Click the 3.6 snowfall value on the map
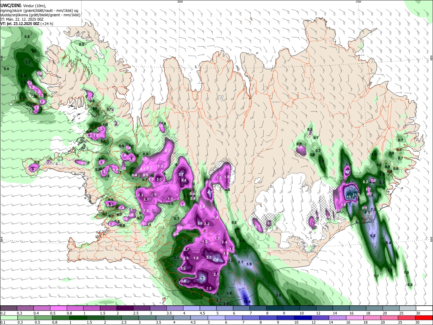 click(200, 223)
